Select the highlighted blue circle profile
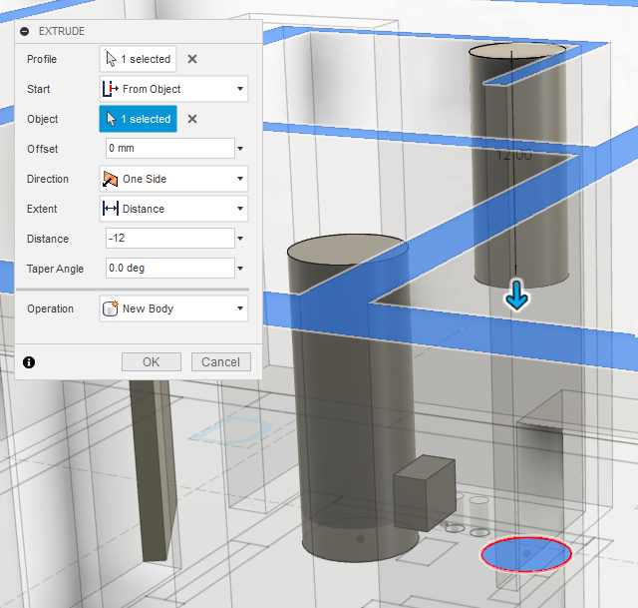The width and height of the screenshot is (638, 608). (526, 554)
